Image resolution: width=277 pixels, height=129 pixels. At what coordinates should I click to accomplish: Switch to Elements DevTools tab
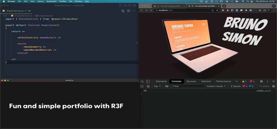click(161, 81)
